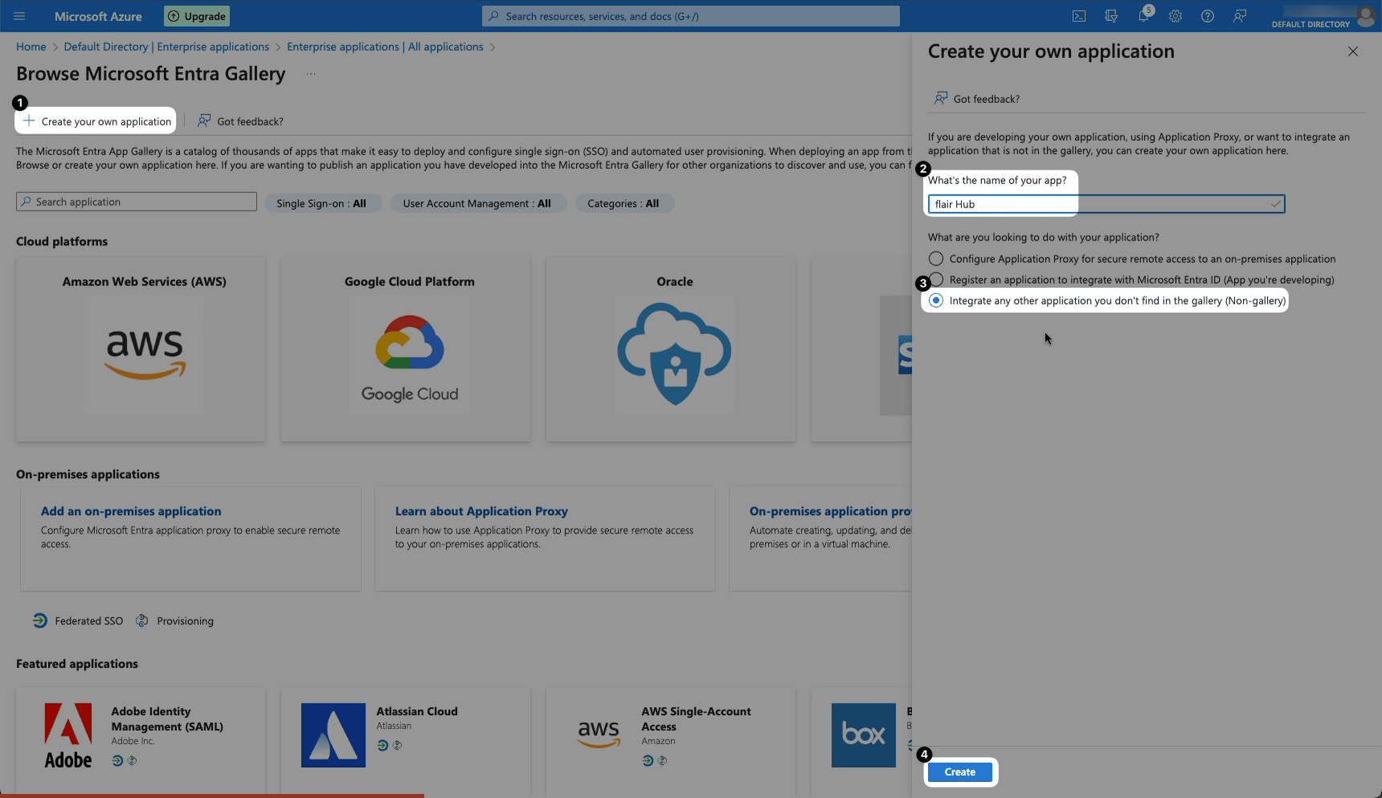Image resolution: width=1382 pixels, height=798 pixels.
Task: Open the Help question mark icon
Action: click(1208, 16)
